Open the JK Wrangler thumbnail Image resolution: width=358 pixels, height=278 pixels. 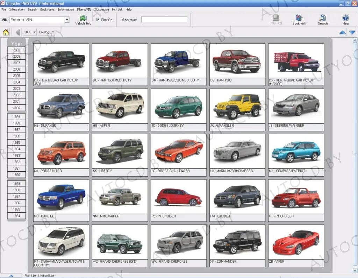click(x=237, y=106)
